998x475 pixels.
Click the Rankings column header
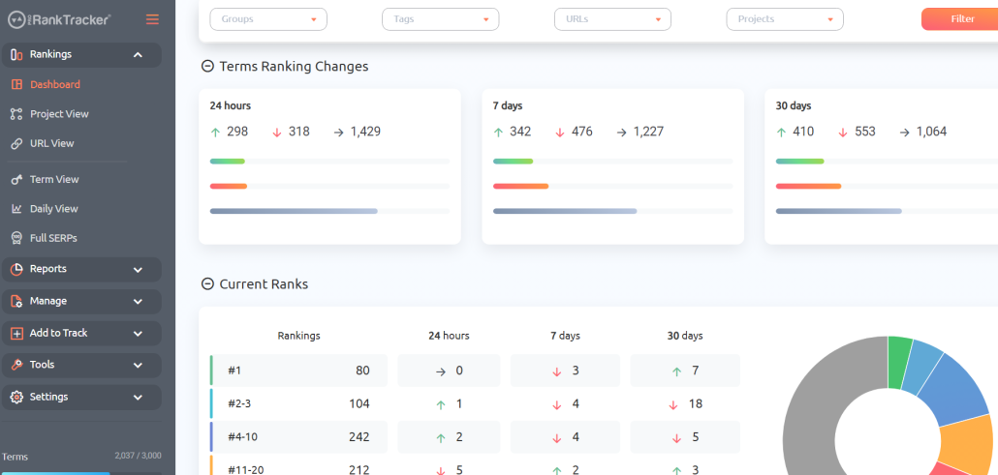tap(299, 336)
